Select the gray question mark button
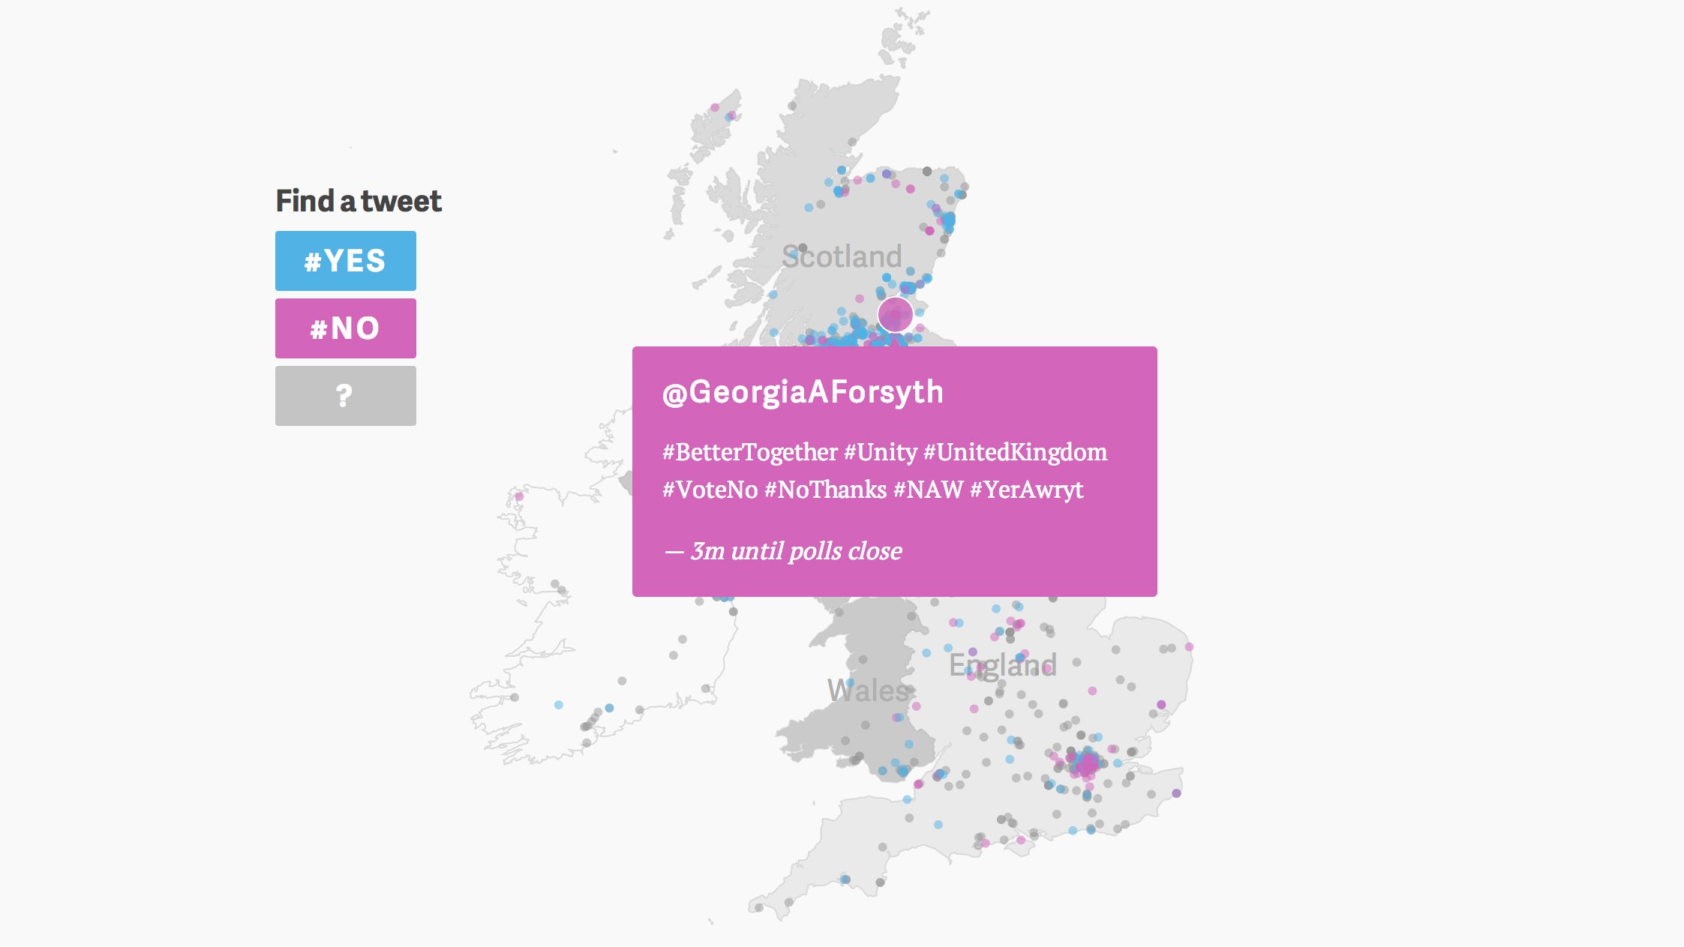 coord(346,396)
